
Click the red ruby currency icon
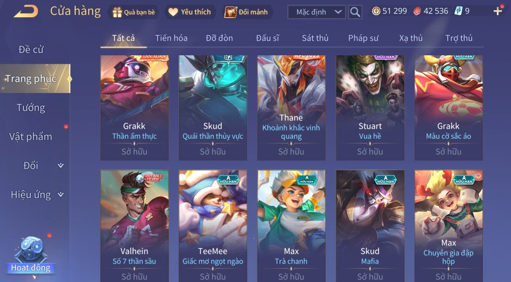(x=417, y=11)
